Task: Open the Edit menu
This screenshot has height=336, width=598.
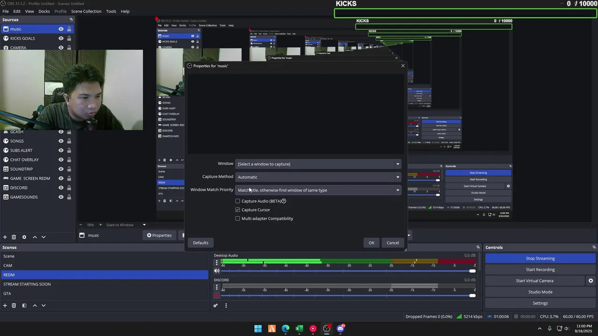Action: (17, 11)
